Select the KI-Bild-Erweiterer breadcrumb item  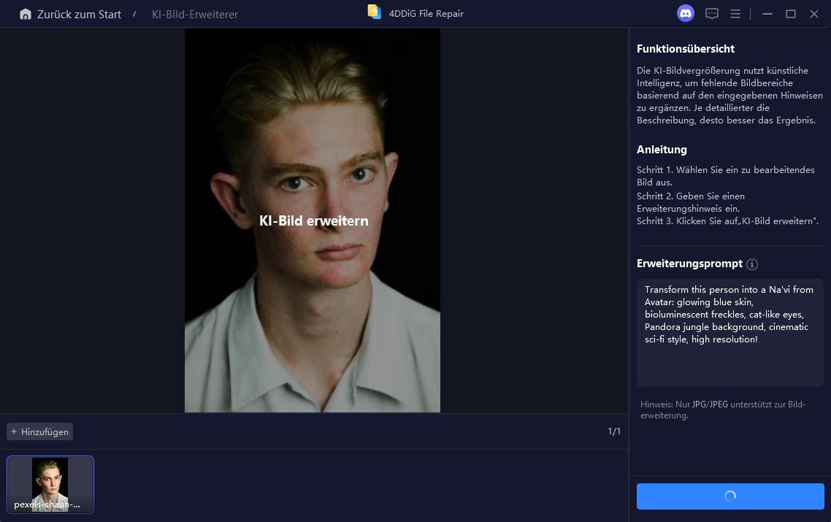[194, 14]
